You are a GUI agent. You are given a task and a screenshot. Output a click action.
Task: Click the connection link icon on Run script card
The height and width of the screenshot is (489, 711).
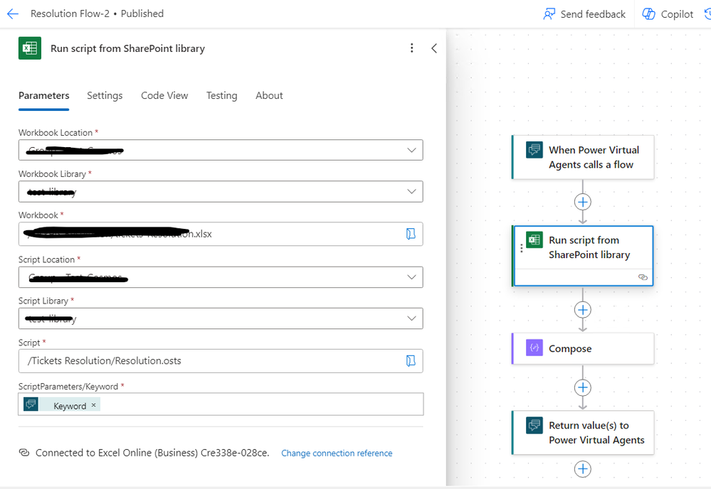coord(643,277)
